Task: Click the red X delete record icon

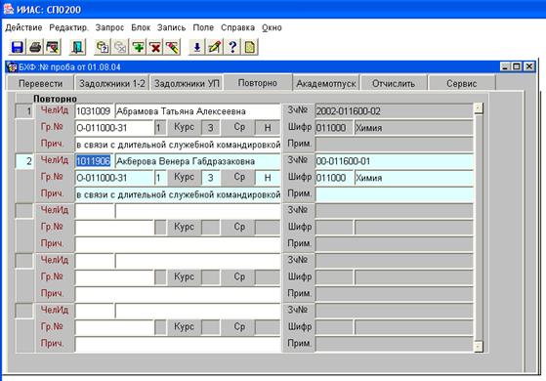Action: pyautogui.click(x=155, y=47)
